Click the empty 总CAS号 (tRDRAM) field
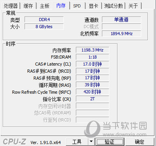This screenshot has width=156, height=146. coord(92,113)
